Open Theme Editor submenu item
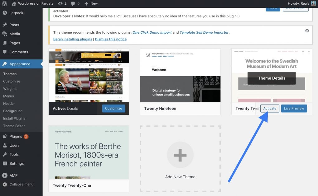Image resolution: width=318 pixels, height=196 pixels. click(x=14, y=126)
